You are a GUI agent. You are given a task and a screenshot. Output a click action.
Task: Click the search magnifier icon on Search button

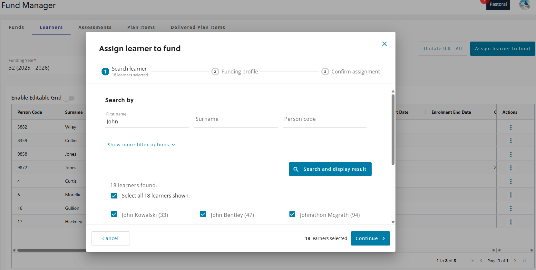(296, 169)
